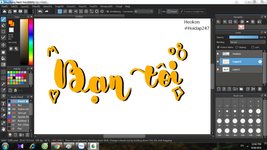Select the Magic Wand tool

[3, 84]
